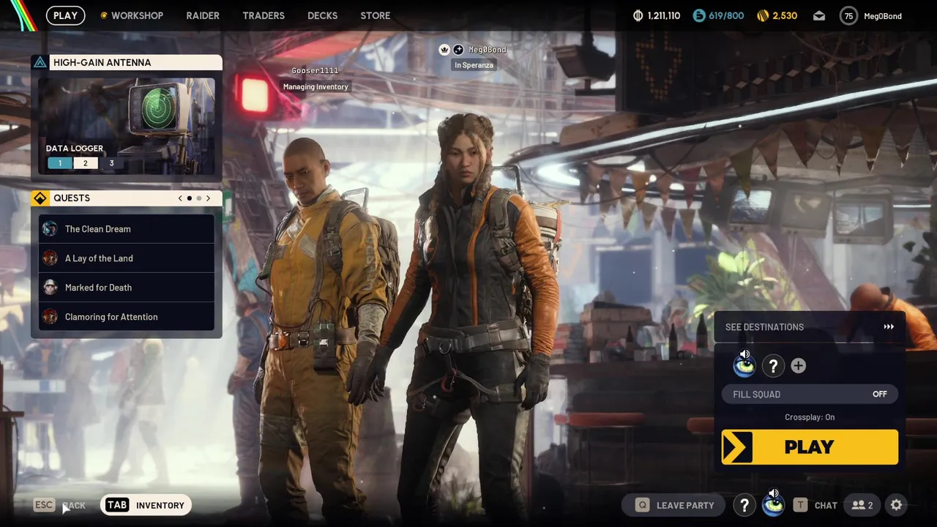
Task: Switch to the Traders tab
Action: point(264,15)
